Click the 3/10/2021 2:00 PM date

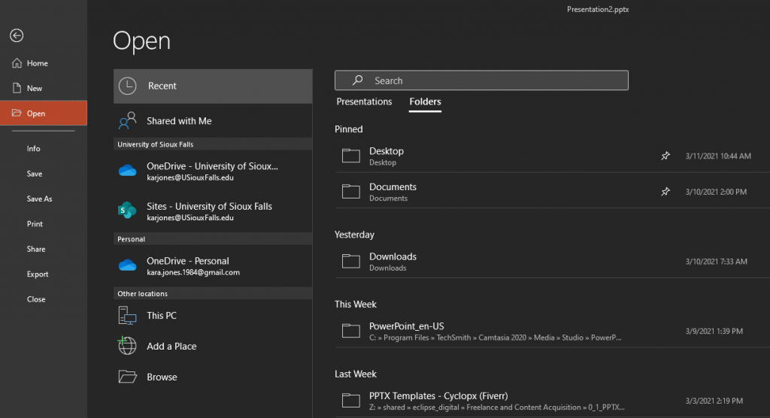(x=716, y=192)
